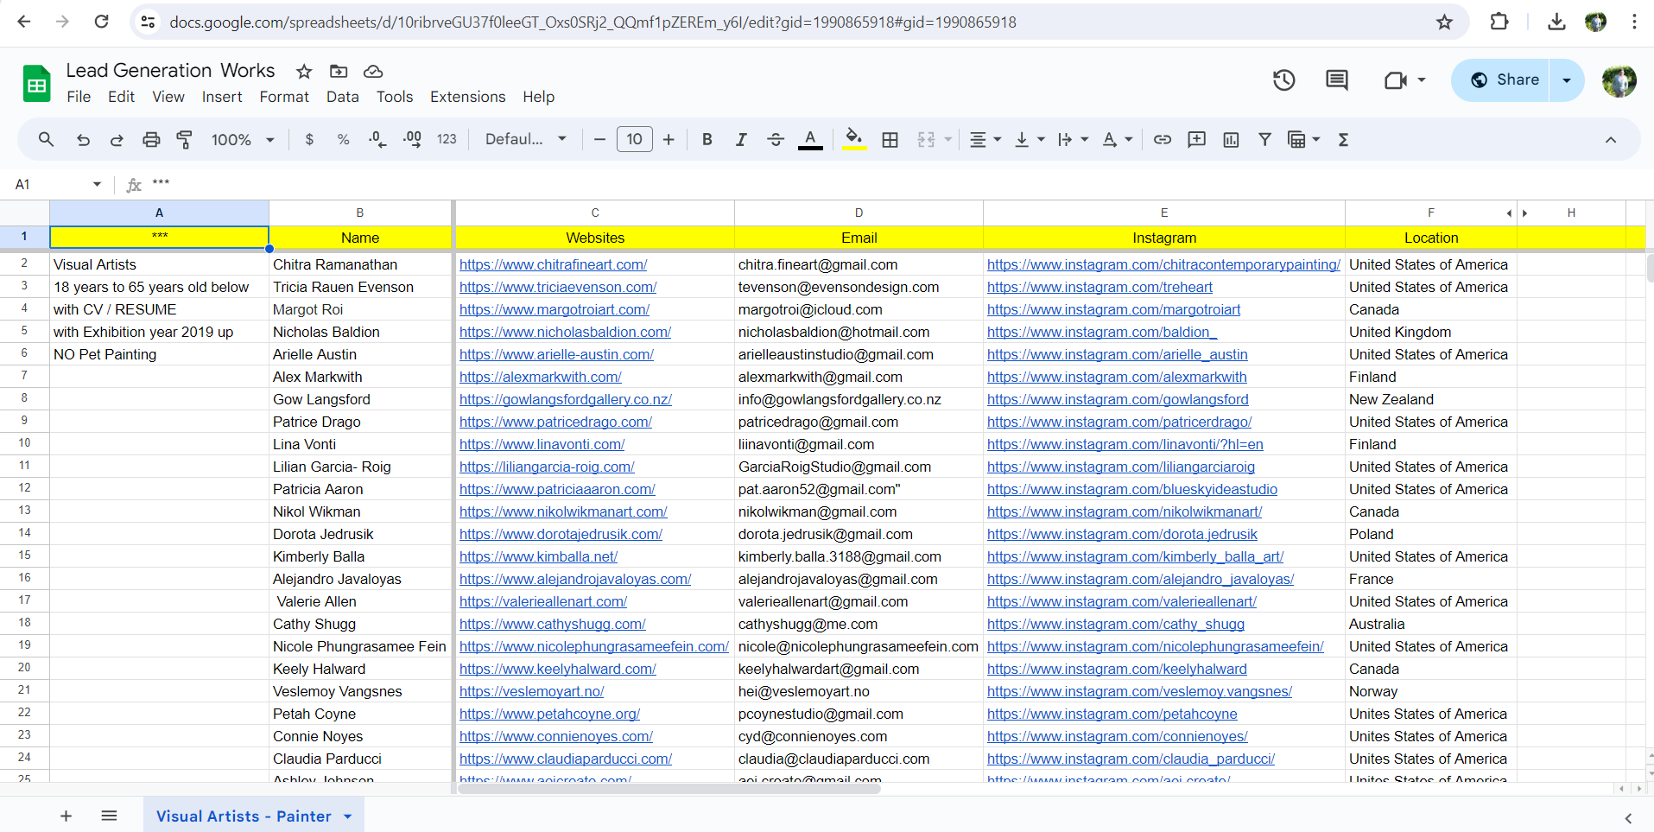
Task: Click the paint format roller icon
Action: 184,140
